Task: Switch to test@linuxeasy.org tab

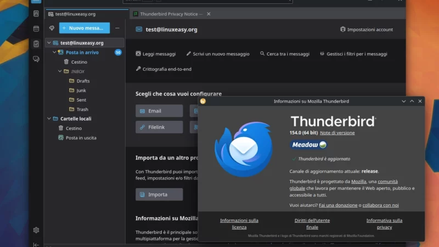Action: point(87,14)
